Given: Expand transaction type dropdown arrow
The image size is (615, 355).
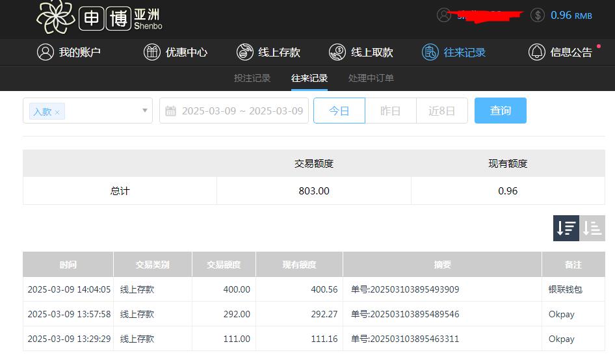Looking at the screenshot, I should click(145, 111).
